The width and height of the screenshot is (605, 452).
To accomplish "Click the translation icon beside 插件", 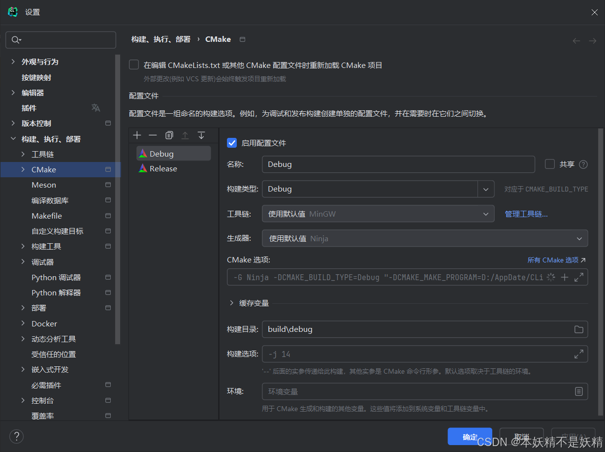I will click(96, 108).
